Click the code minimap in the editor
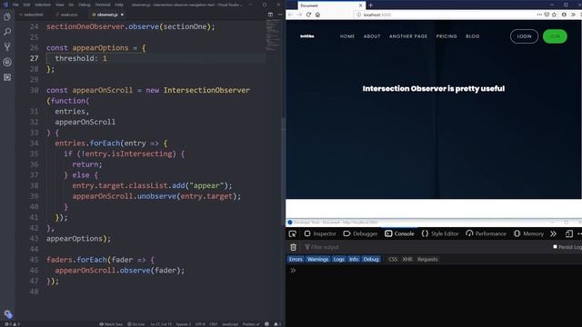Image resolution: width=582 pixels, height=327 pixels. (273, 35)
